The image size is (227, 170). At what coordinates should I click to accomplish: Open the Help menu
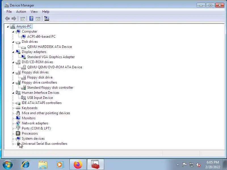[x=46, y=12]
